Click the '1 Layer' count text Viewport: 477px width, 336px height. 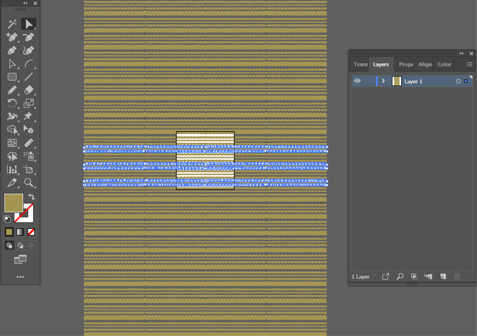click(361, 277)
